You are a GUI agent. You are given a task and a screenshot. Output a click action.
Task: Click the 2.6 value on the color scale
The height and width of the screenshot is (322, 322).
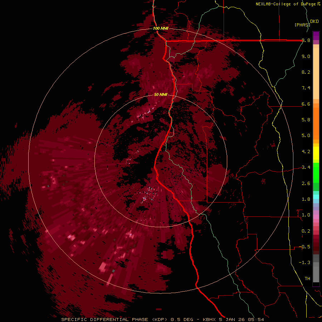click(x=306, y=184)
